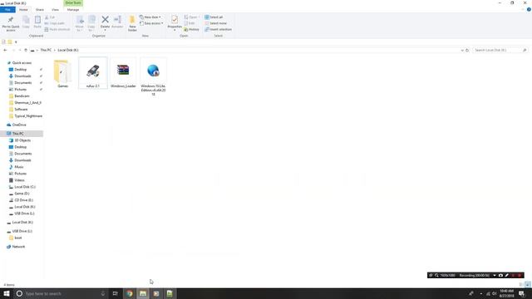Click the Bandicam screenshot camera icon

tap(500, 275)
